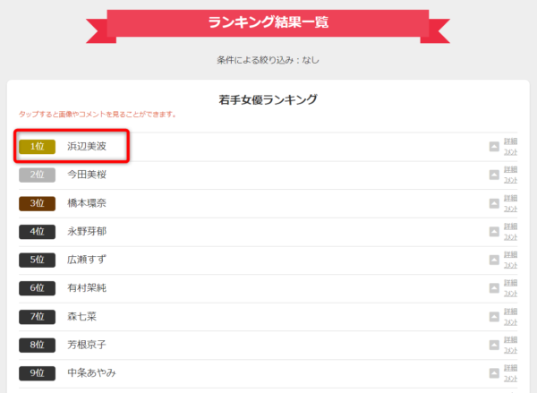Image resolution: width=537 pixels, height=393 pixels.
Task: Click the up-arrow icon beside 今田美桜
Action: click(494, 175)
